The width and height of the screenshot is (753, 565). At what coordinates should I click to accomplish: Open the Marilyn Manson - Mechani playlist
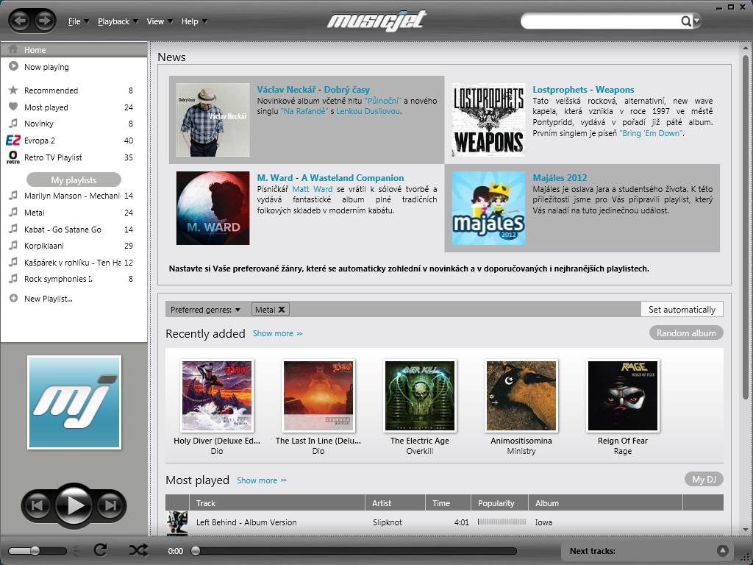click(74, 196)
